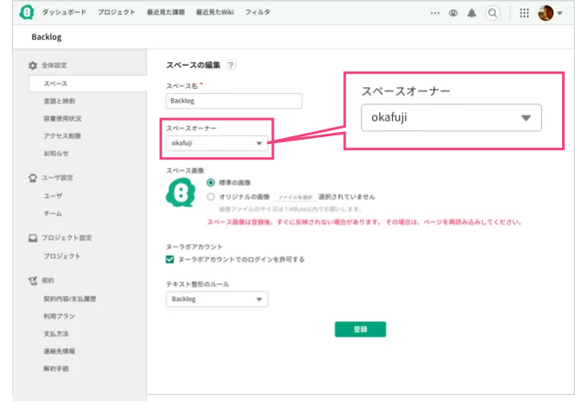Open the スペースオーナー okafuji dropdown

click(x=218, y=143)
